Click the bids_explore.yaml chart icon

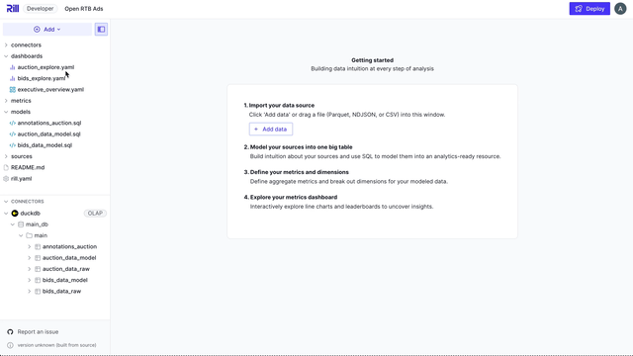click(12, 78)
